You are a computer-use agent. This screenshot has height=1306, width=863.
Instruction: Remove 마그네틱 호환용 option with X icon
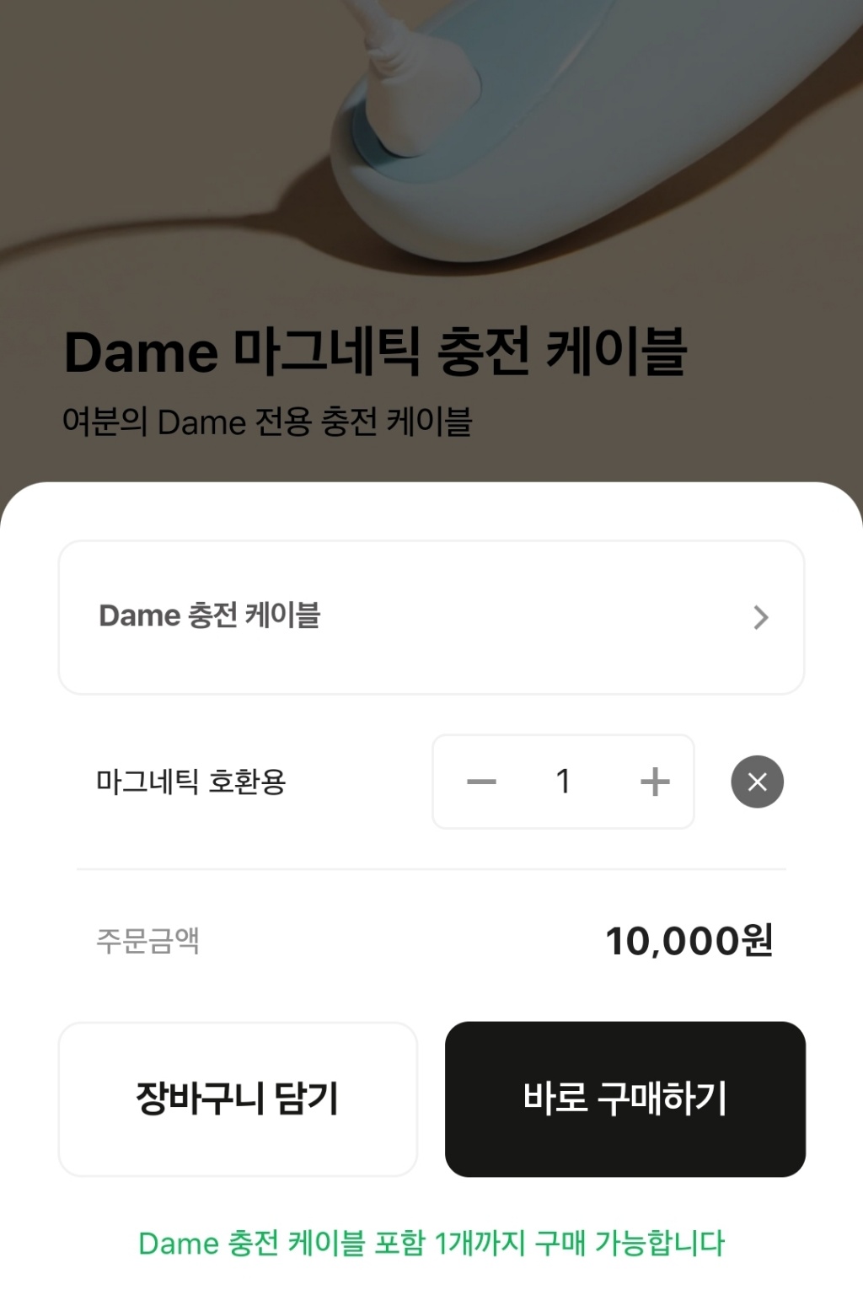(757, 782)
